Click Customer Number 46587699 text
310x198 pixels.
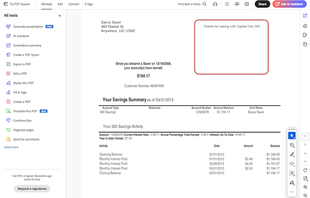coord(144,86)
